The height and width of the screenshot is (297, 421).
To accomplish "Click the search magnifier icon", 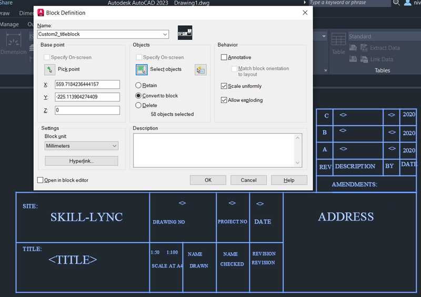I will [x=397, y=3].
